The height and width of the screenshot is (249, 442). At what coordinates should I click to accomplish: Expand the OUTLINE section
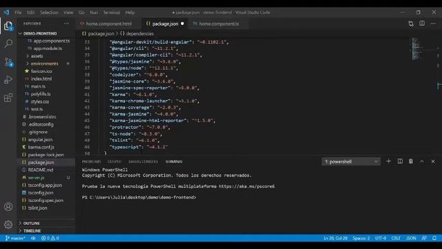click(31, 223)
